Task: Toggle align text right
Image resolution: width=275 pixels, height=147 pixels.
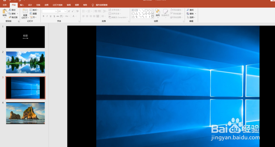Action: point(91,16)
